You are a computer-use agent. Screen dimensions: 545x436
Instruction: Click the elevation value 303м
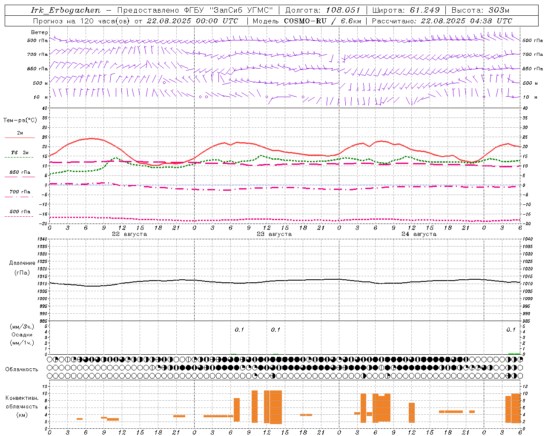point(499,10)
